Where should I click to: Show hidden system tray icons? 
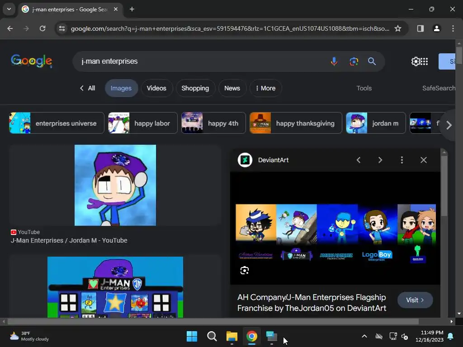364,336
